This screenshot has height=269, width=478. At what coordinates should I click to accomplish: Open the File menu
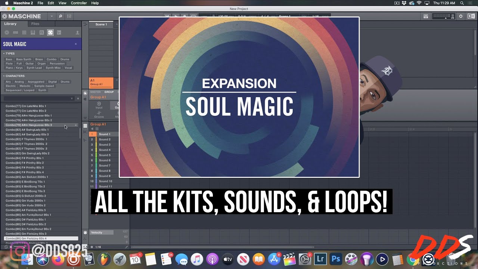pyautogui.click(x=40, y=3)
